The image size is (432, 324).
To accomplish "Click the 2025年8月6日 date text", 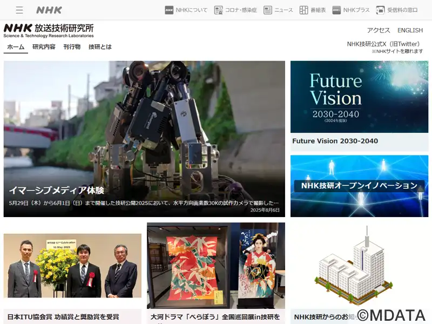I will click(x=265, y=210).
